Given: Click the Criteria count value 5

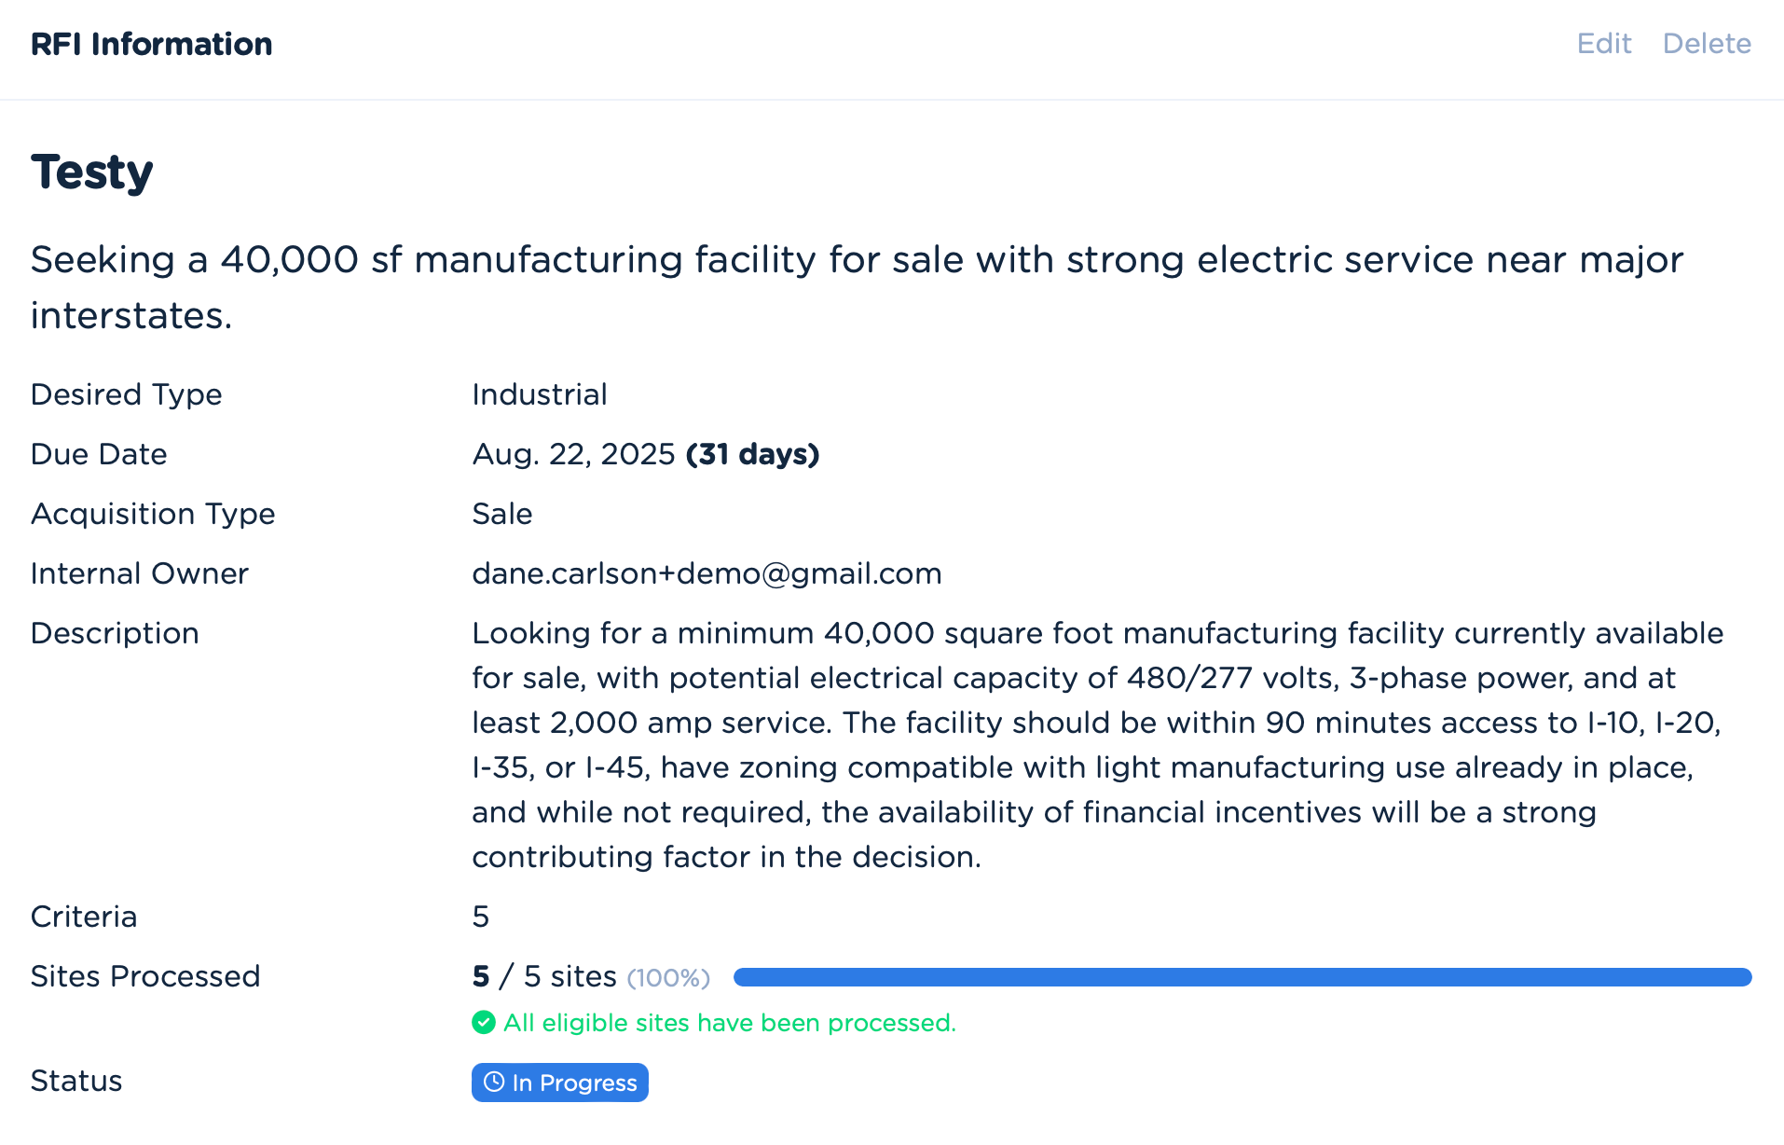Looking at the screenshot, I should 480,917.
